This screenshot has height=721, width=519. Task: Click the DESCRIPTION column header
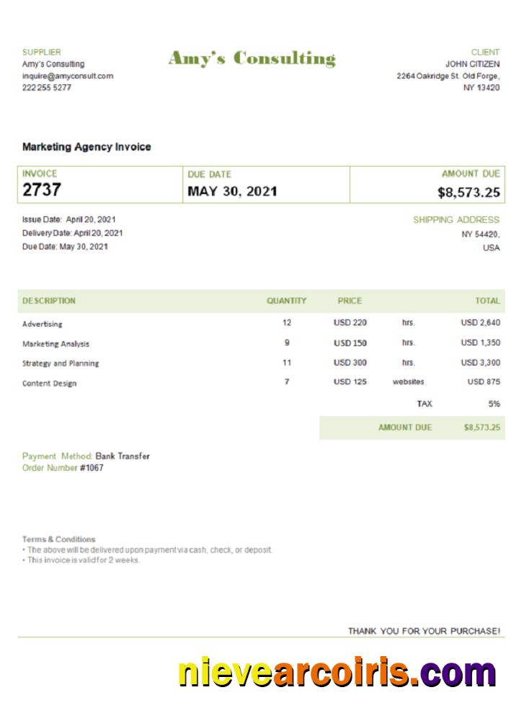[49, 301]
